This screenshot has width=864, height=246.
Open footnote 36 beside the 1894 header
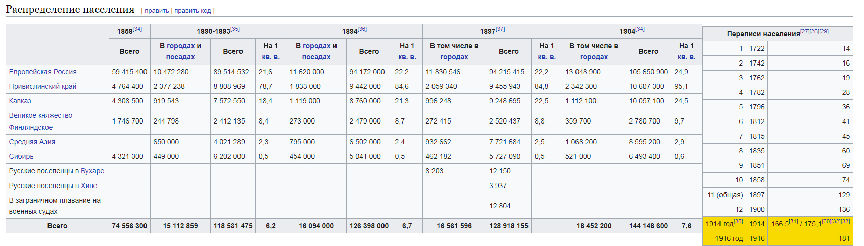point(362,29)
